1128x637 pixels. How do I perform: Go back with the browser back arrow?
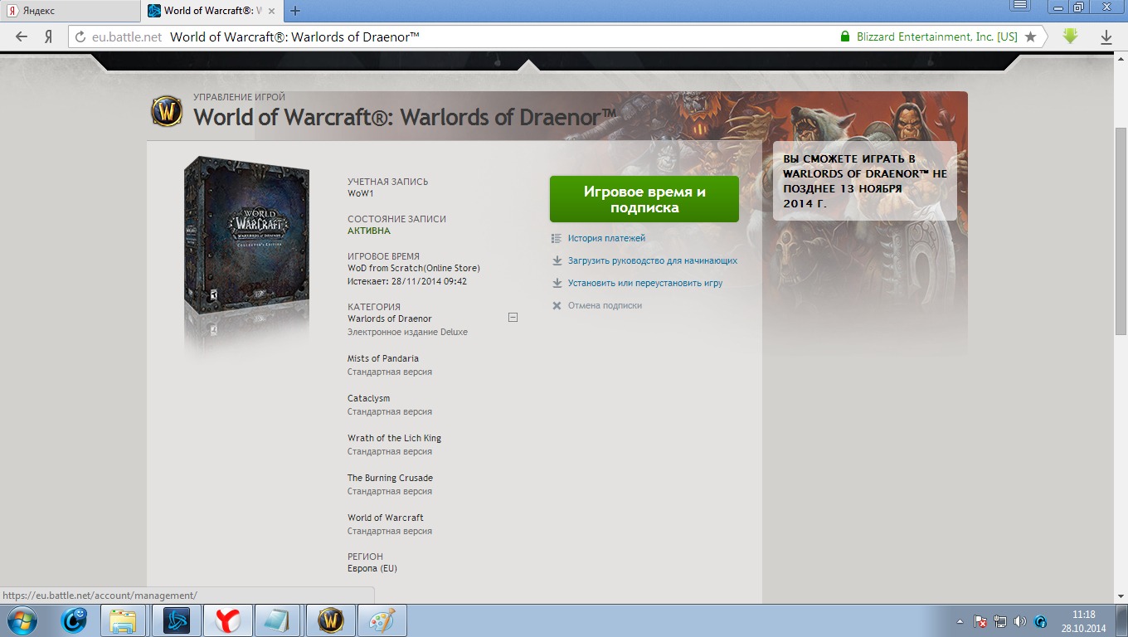[22, 36]
